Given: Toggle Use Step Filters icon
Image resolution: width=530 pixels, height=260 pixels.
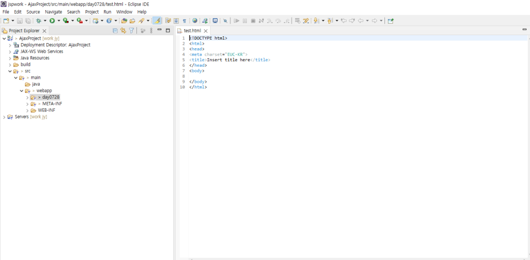Looking at the screenshot, I should 306,20.
